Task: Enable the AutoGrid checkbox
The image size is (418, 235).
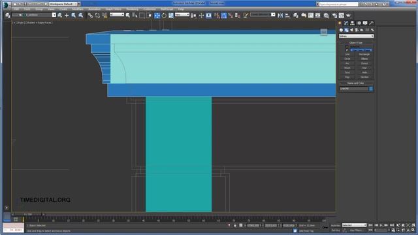Action: pyautogui.click(x=347, y=46)
